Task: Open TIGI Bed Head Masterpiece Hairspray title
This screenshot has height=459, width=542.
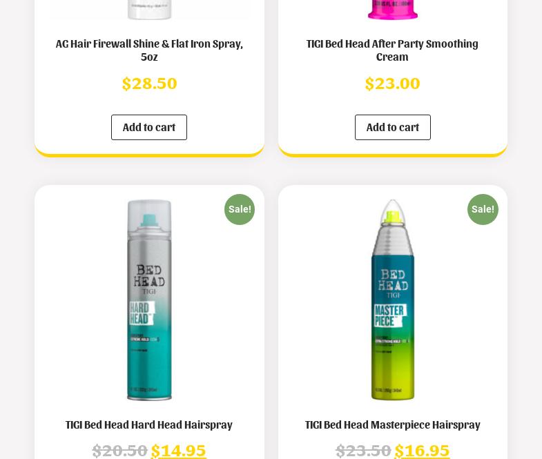Action: click(x=393, y=424)
